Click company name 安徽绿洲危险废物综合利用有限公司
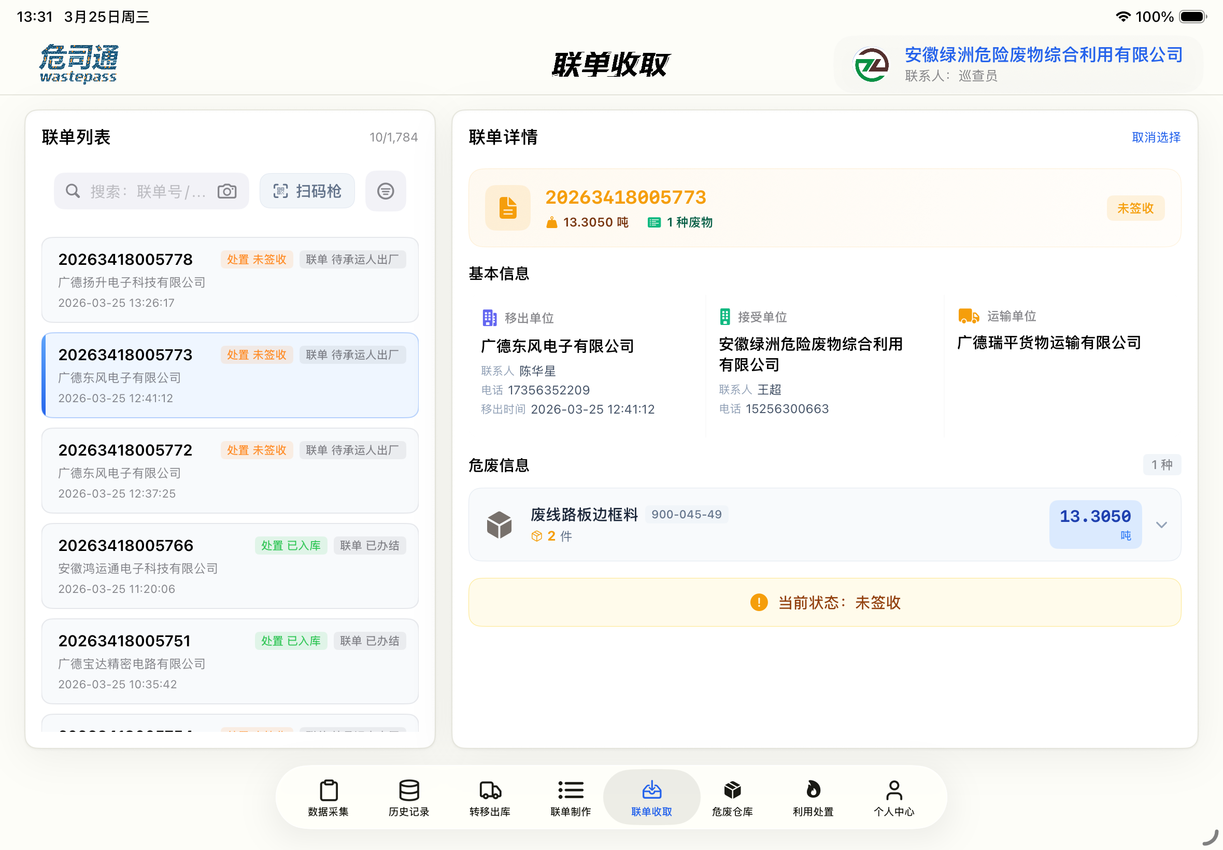 [x=1044, y=55]
